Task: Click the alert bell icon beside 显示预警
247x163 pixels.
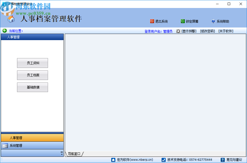Action: coord(178,31)
